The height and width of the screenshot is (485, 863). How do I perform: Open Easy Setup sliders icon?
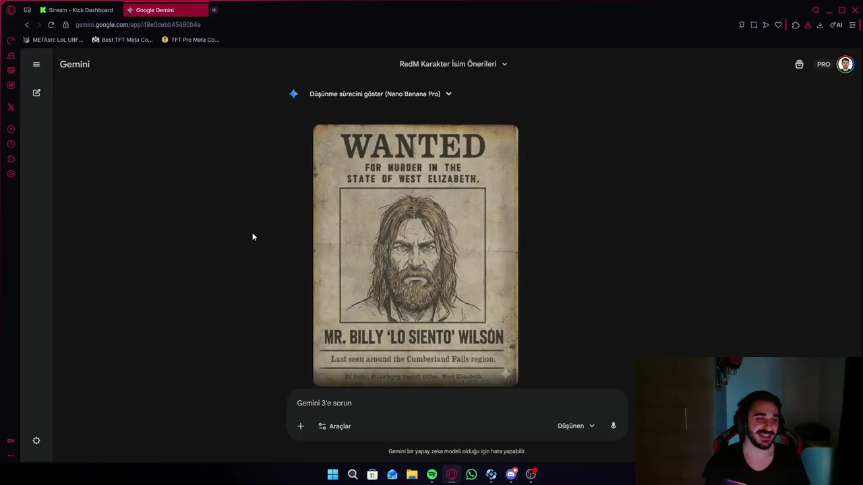852,25
